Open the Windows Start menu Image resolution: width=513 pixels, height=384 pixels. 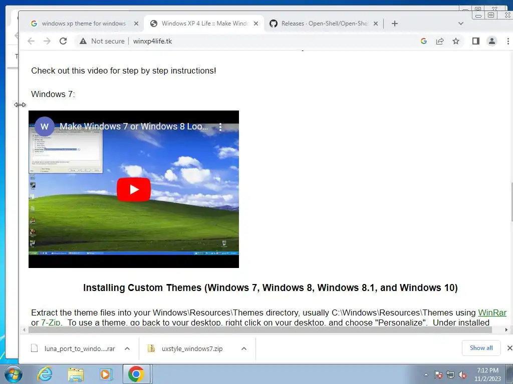tap(14, 374)
